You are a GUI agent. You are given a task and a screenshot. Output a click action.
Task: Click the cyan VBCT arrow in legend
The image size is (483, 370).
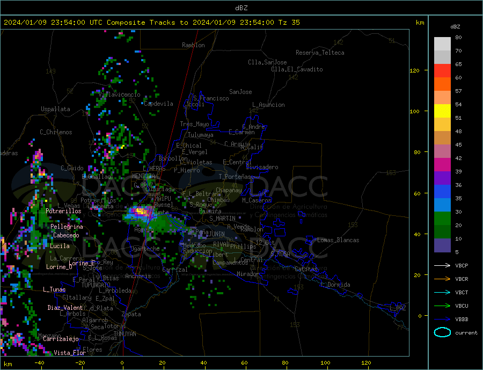coord(442,292)
